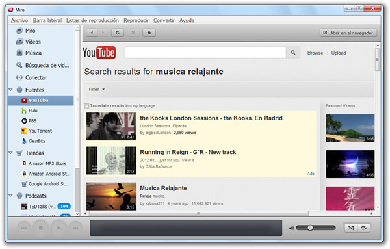The image size is (390, 249).
Task: Enable Translate results into my language checkbox
Action: click(x=86, y=106)
